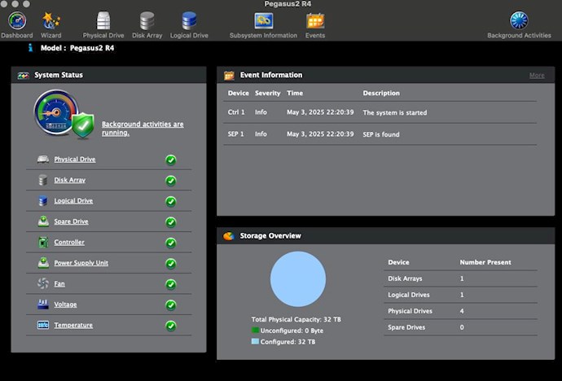Open Events toolbar icon
562x381 pixels.
click(x=315, y=21)
